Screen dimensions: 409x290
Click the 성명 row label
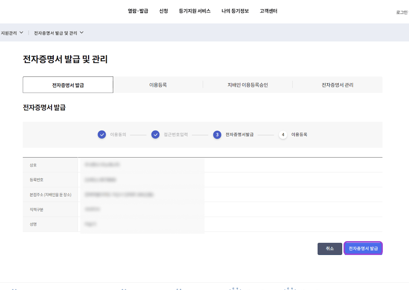coord(33,224)
